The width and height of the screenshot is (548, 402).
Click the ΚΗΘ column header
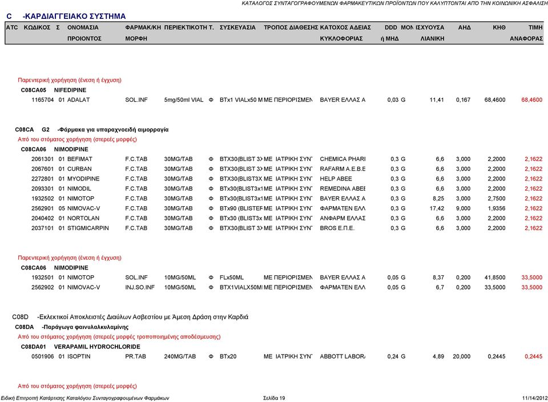pos(499,27)
